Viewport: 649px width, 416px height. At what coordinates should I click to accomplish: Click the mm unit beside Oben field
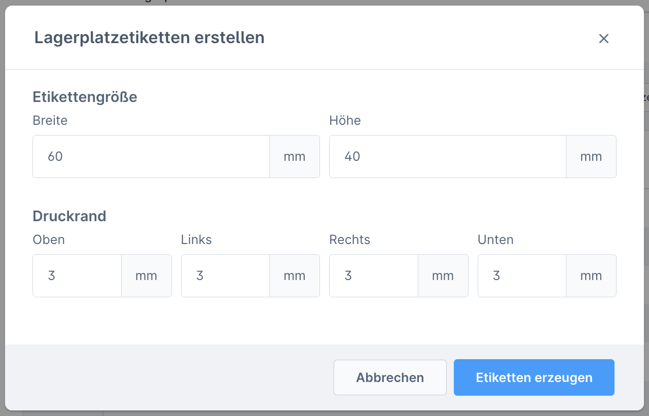tap(147, 275)
